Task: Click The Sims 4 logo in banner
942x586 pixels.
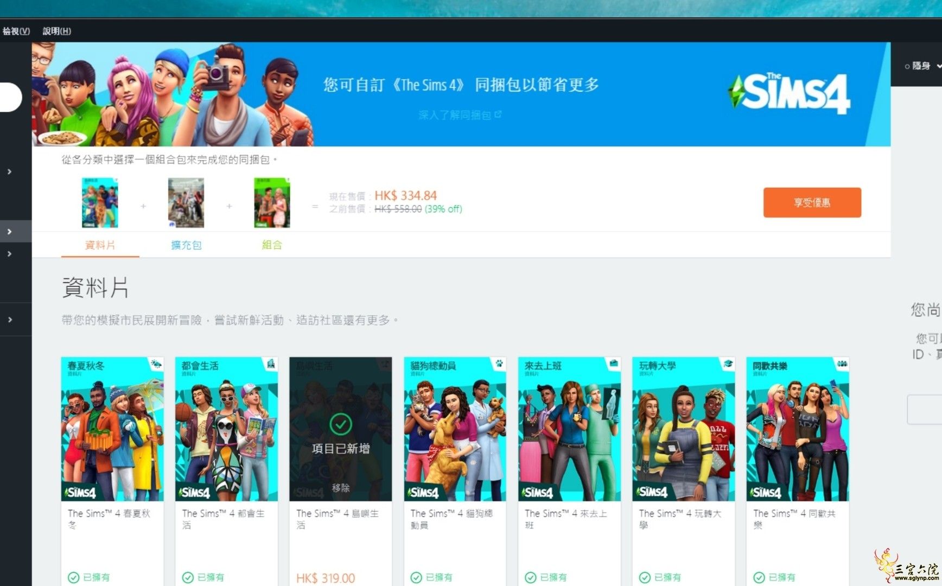Action: click(x=788, y=93)
